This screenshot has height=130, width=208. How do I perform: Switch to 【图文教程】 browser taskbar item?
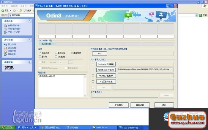point(52,128)
